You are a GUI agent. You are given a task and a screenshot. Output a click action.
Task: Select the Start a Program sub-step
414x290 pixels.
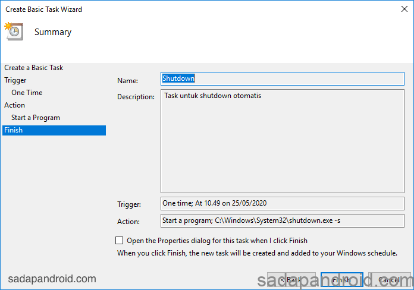[x=36, y=118]
